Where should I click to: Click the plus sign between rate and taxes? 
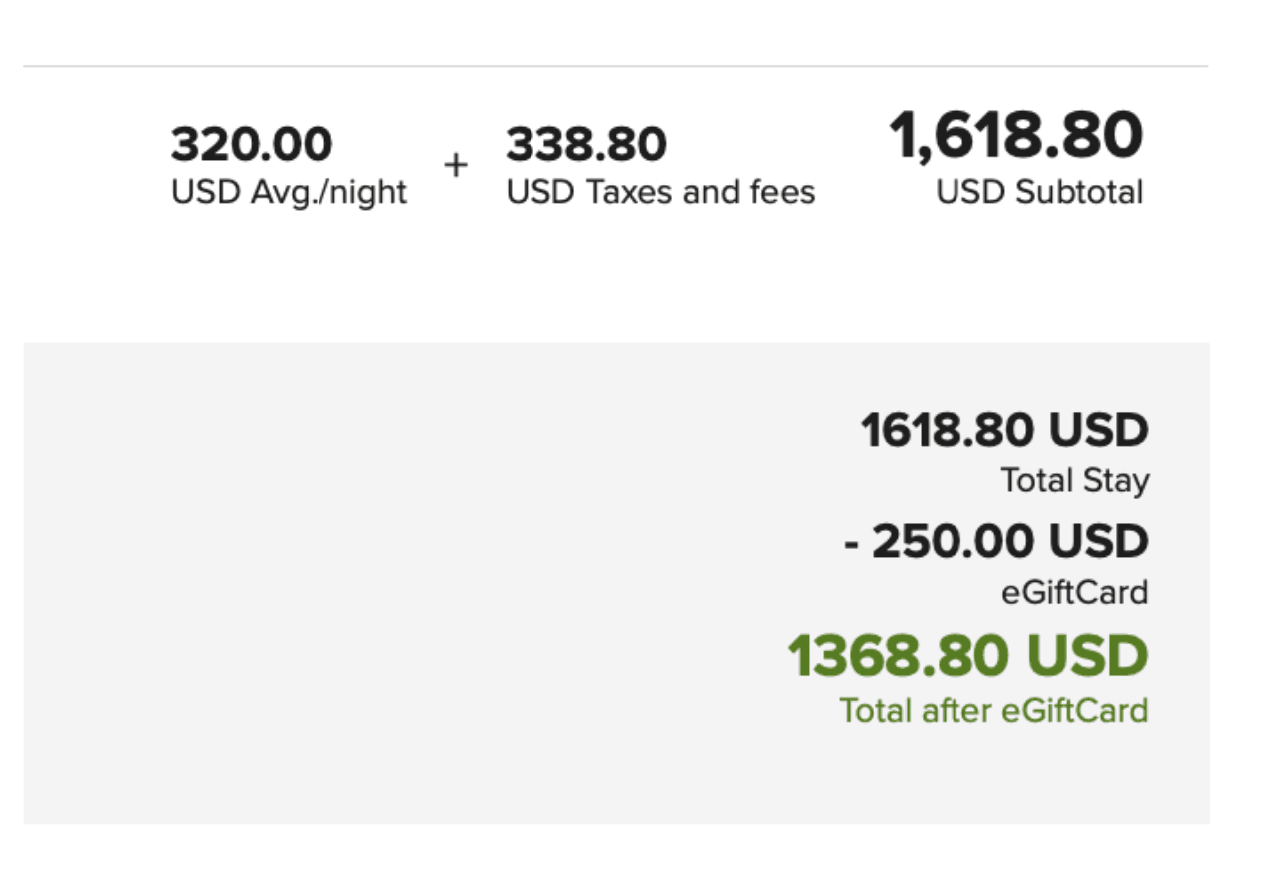pyautogui.click(x=456, y=165)
